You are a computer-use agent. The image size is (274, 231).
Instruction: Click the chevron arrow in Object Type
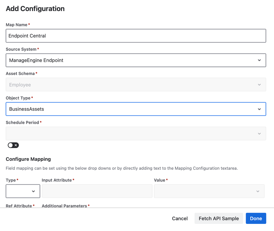click(259, 109)
